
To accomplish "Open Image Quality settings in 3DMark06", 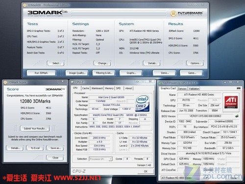I will [77, 73].
